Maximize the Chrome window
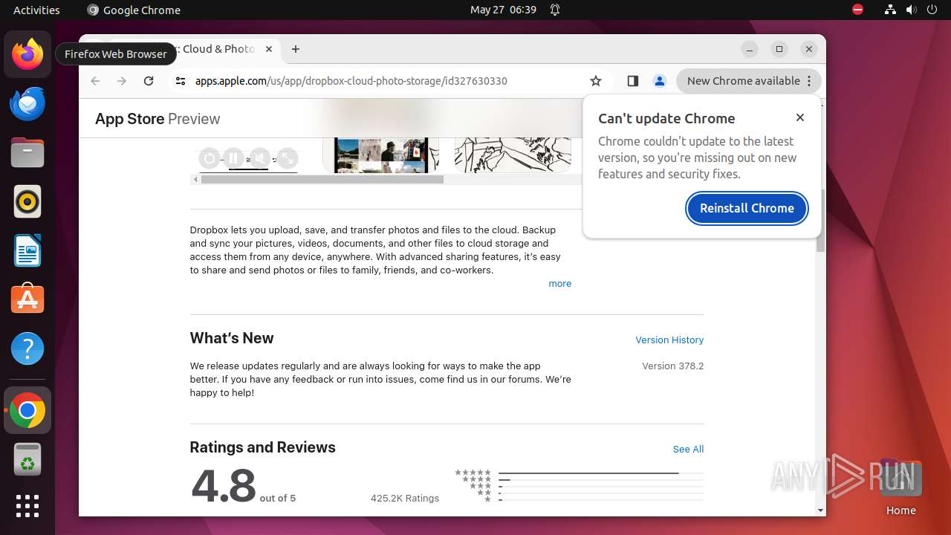951x535 pixels. coord(779,49)
